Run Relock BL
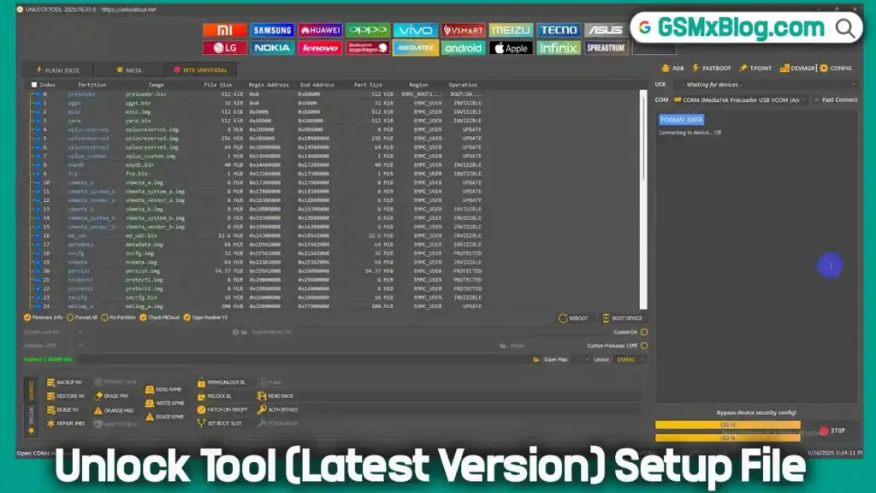Screen dimensions: 876x493 click(215, 396)
